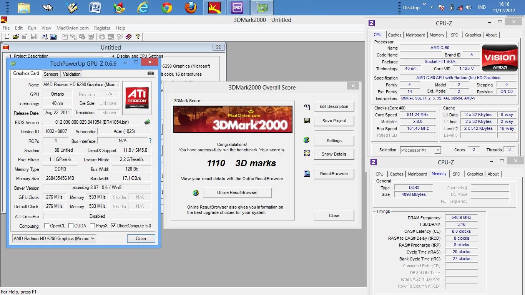The image size is (525, 295).
Task: Switch to GPU-Z taskbar button
Action: (262, 8)
